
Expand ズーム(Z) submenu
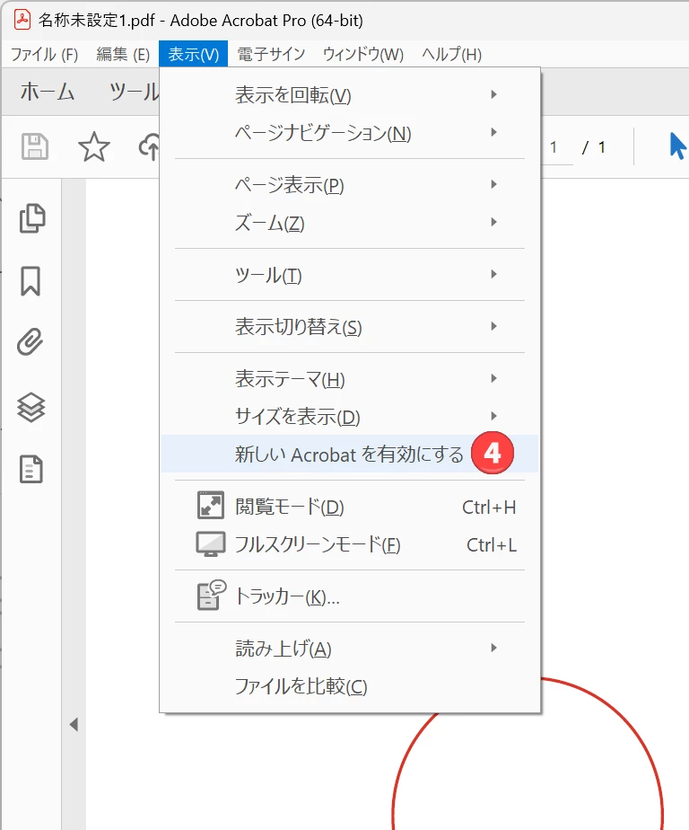pos(350,223)
